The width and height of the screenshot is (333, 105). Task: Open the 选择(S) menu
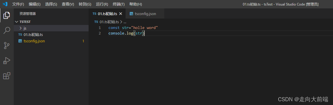point(51,4)
